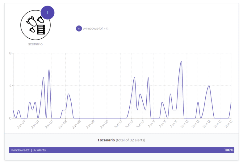Viewport: 247px width, 164px height.
Task: Click the server rack inside the scenario icon
Action: click(x=41, y=29)
